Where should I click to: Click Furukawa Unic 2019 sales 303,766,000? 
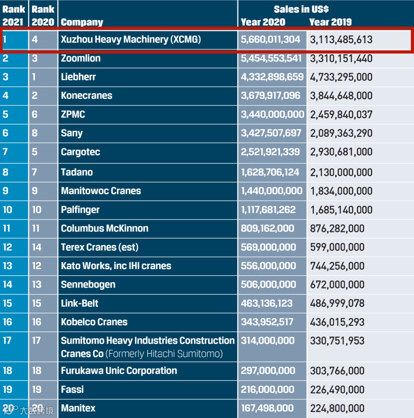(x=337, y=371)
